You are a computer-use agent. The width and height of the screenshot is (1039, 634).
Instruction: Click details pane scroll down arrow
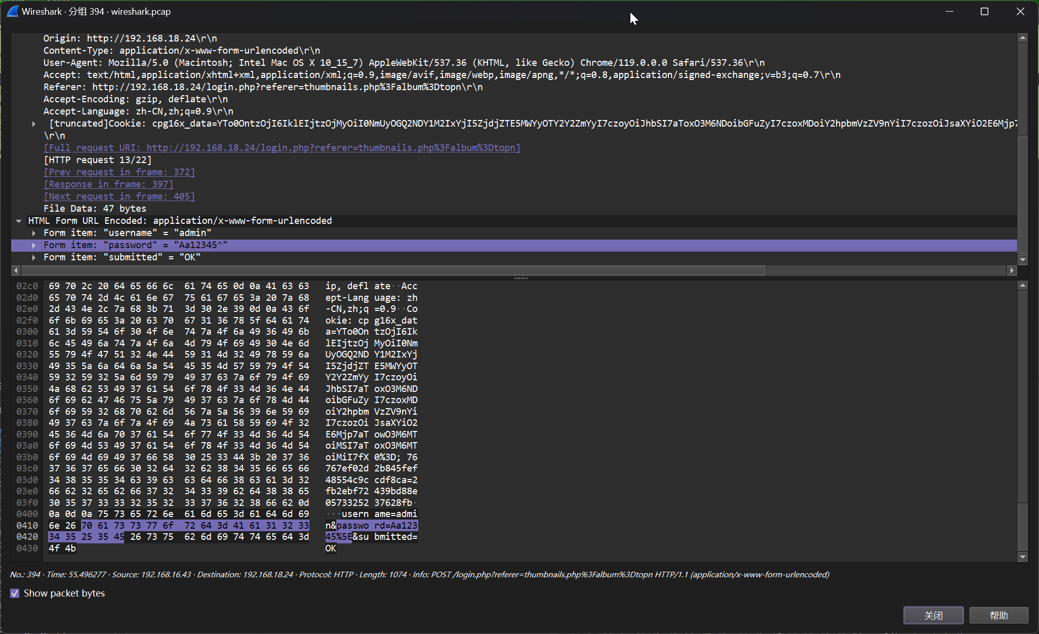click(x=1023, y=260)
